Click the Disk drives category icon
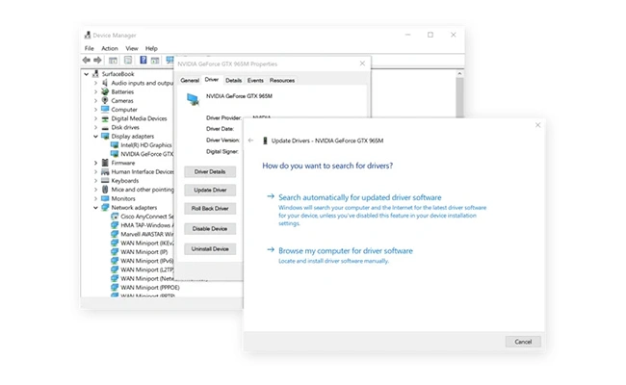 tap(105, 127)
